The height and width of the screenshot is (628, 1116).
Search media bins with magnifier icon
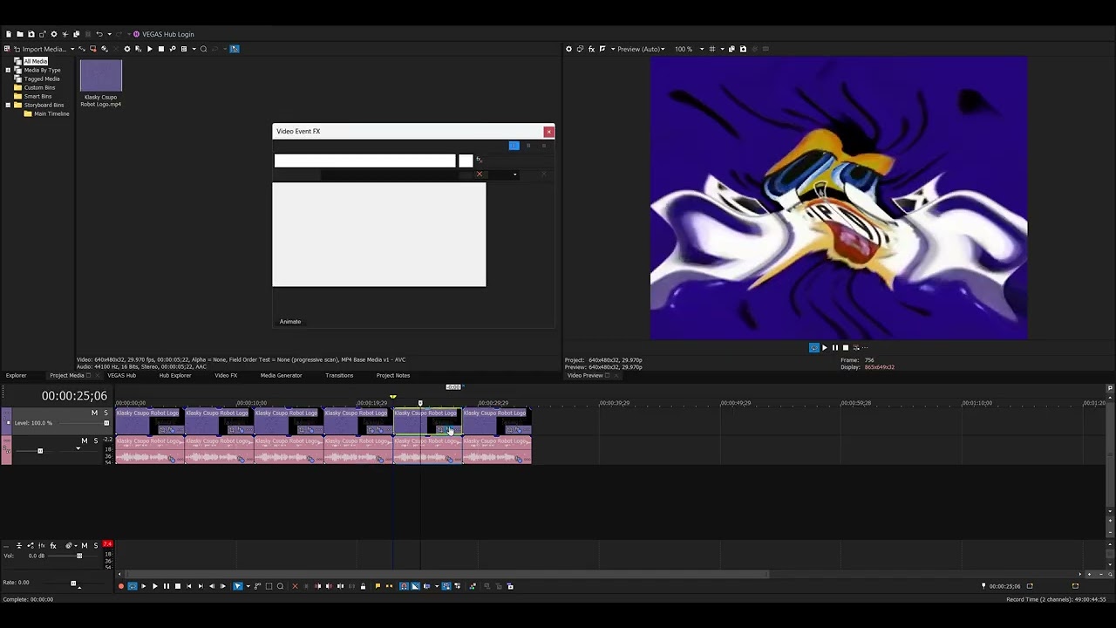(203, 49)
